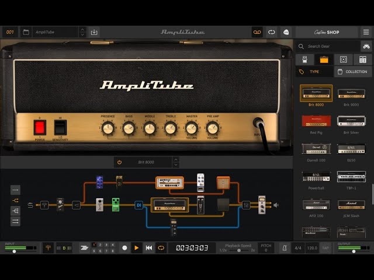The image size is (374, 280).
Task: Flip the Hi/Lo Sensitivity switch
Action: (x=60, y=127)
